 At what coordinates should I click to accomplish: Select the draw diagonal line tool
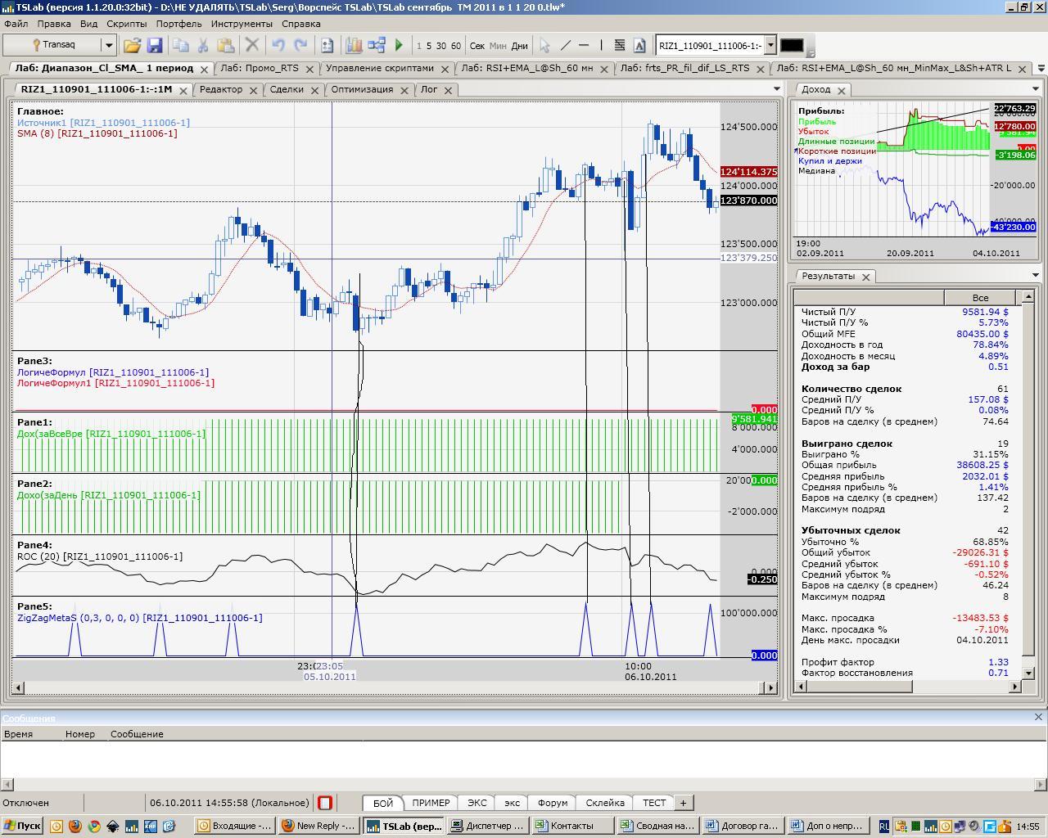pos(565,46)
